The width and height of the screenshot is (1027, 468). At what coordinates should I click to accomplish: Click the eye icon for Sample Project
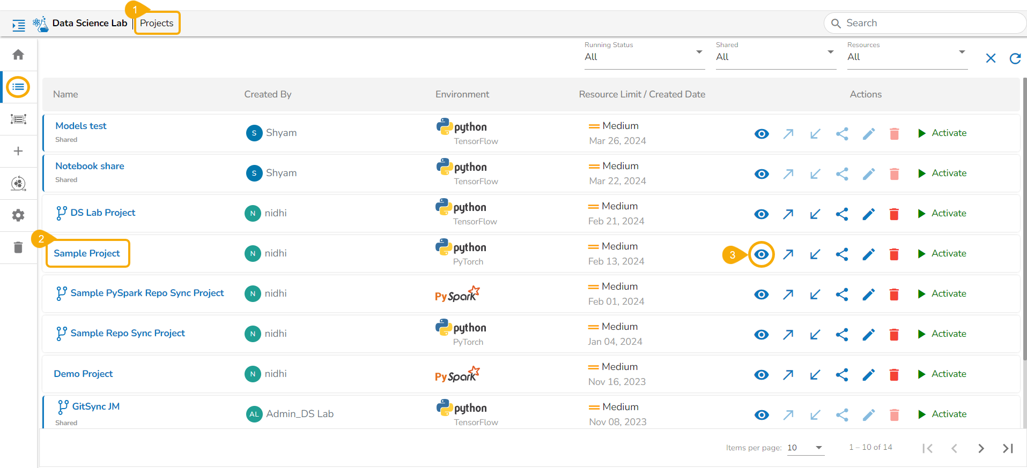coord(761,254)
